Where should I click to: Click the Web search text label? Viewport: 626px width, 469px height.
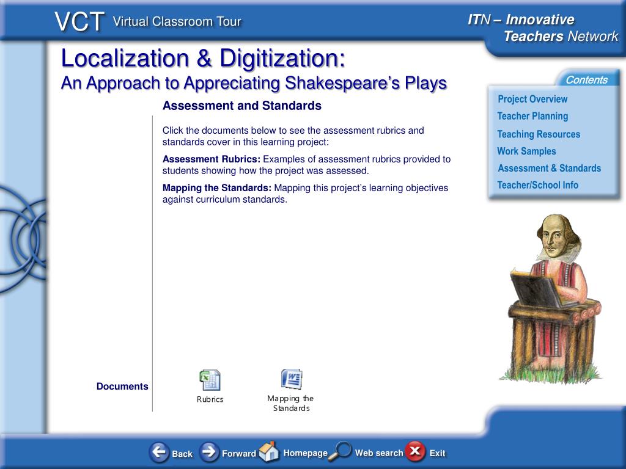pyautogui.click(x=379, y=453)
